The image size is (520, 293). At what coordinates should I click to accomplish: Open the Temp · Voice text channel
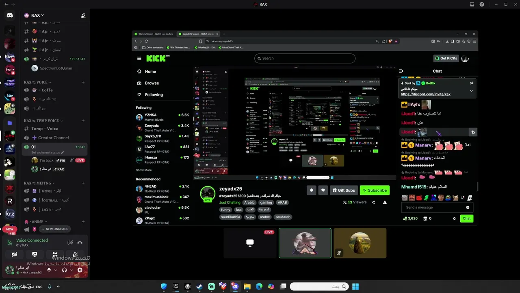click(55, 129)
